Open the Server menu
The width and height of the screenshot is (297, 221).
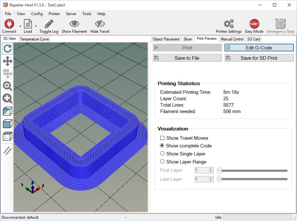[71, 14]
